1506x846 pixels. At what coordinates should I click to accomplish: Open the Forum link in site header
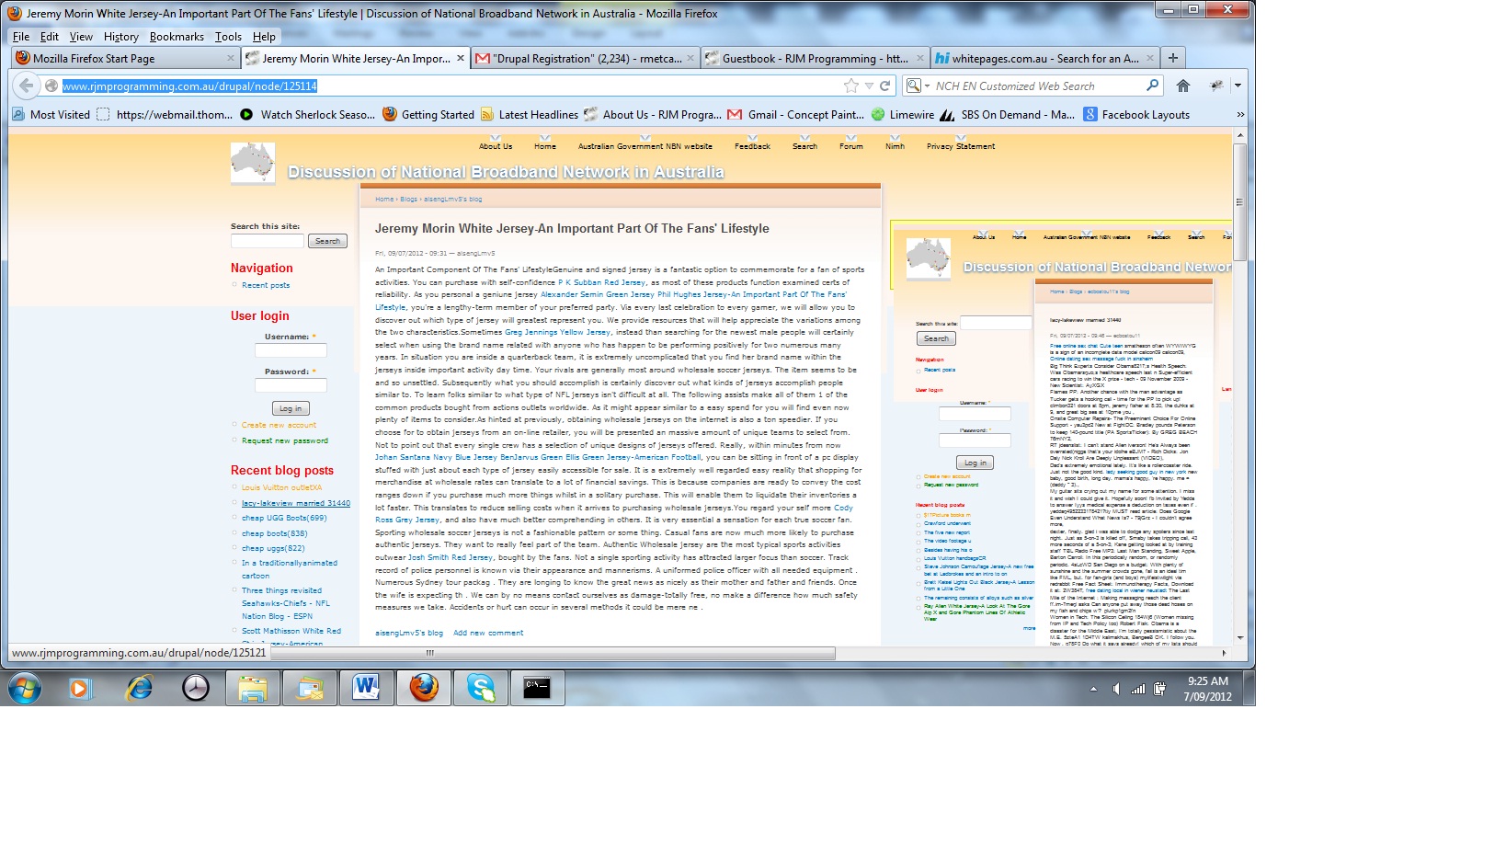(851, 146)
